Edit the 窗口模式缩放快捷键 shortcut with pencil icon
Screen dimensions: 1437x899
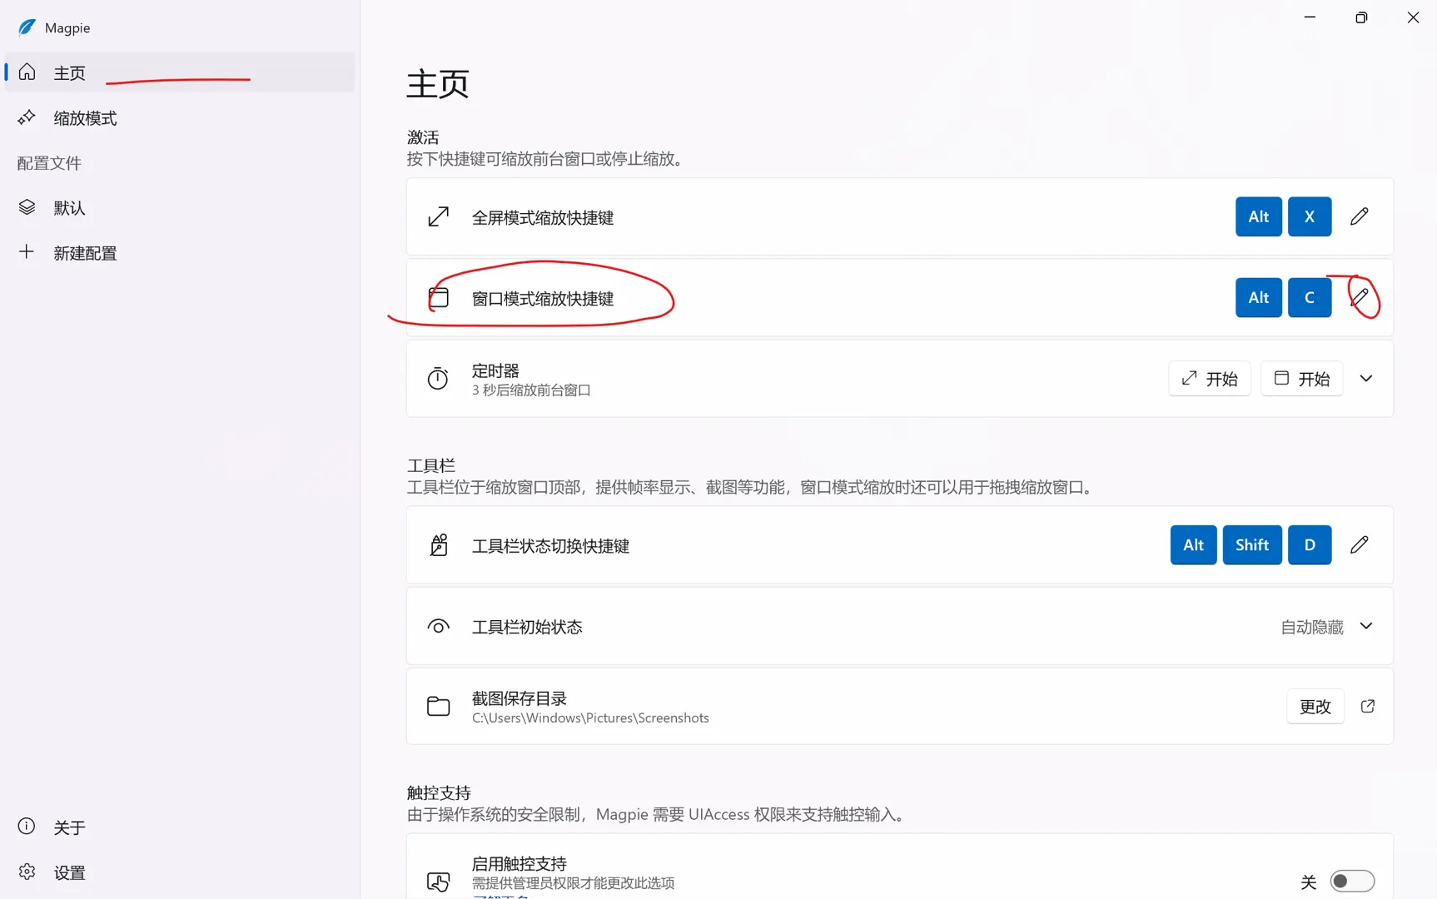[x=1359, y=297]
